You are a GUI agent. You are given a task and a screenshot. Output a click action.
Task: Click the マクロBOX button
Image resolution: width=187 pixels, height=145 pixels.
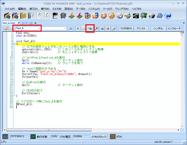click(x=126, y=28)
